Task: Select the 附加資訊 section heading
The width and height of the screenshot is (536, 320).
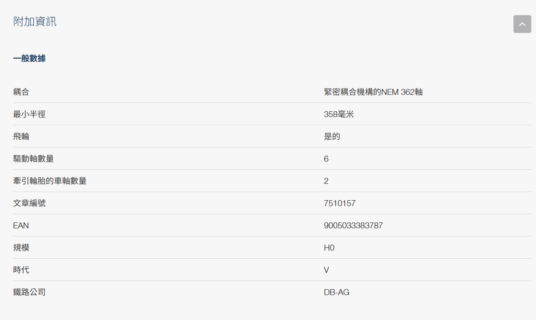Action: point(35,21)
